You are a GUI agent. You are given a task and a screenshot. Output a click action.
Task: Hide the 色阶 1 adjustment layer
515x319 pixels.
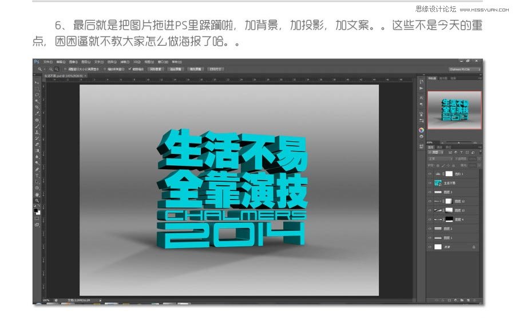[x=430, y=174]
